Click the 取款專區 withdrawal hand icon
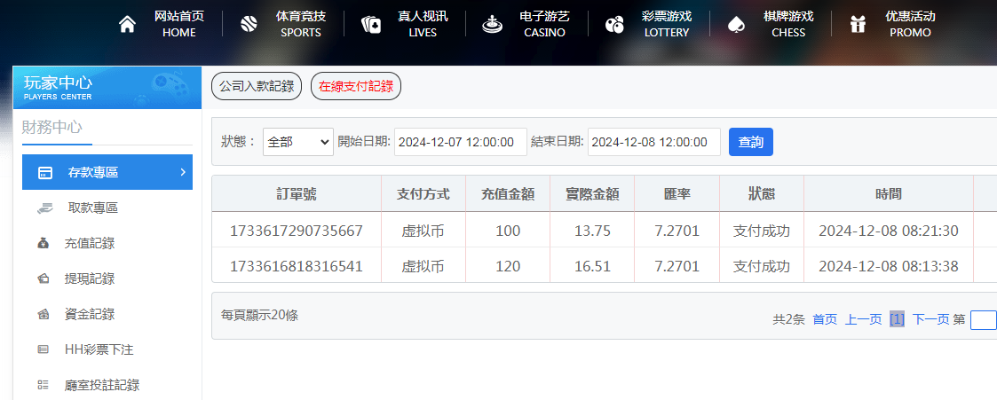 (44, 208)
